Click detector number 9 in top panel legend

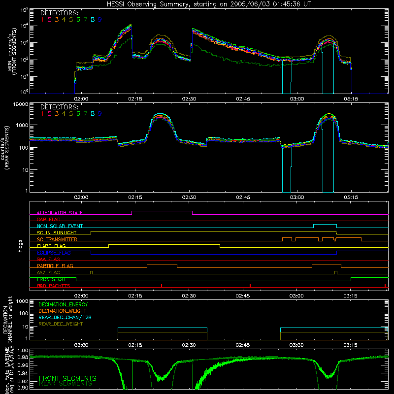pyautogui.click(x=100, y=20)
